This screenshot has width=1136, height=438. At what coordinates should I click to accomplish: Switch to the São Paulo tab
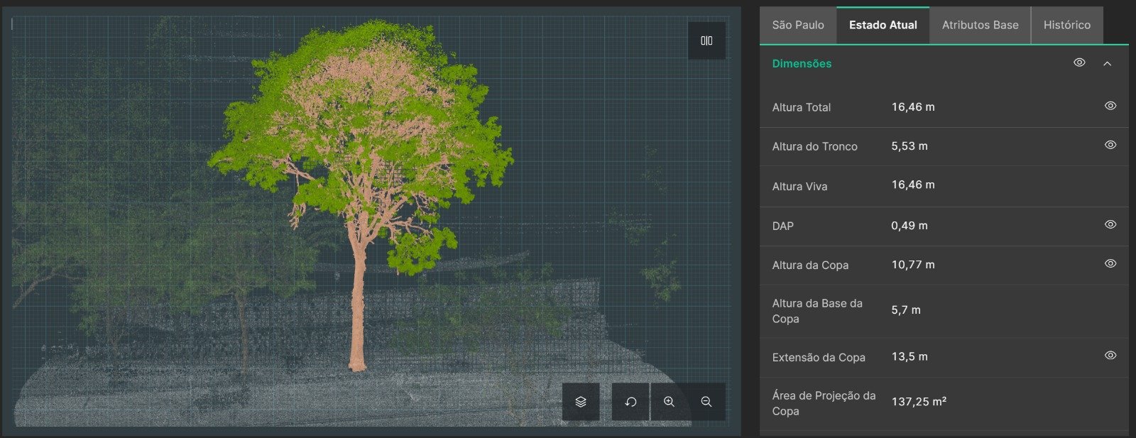click(x=798, y=25)
